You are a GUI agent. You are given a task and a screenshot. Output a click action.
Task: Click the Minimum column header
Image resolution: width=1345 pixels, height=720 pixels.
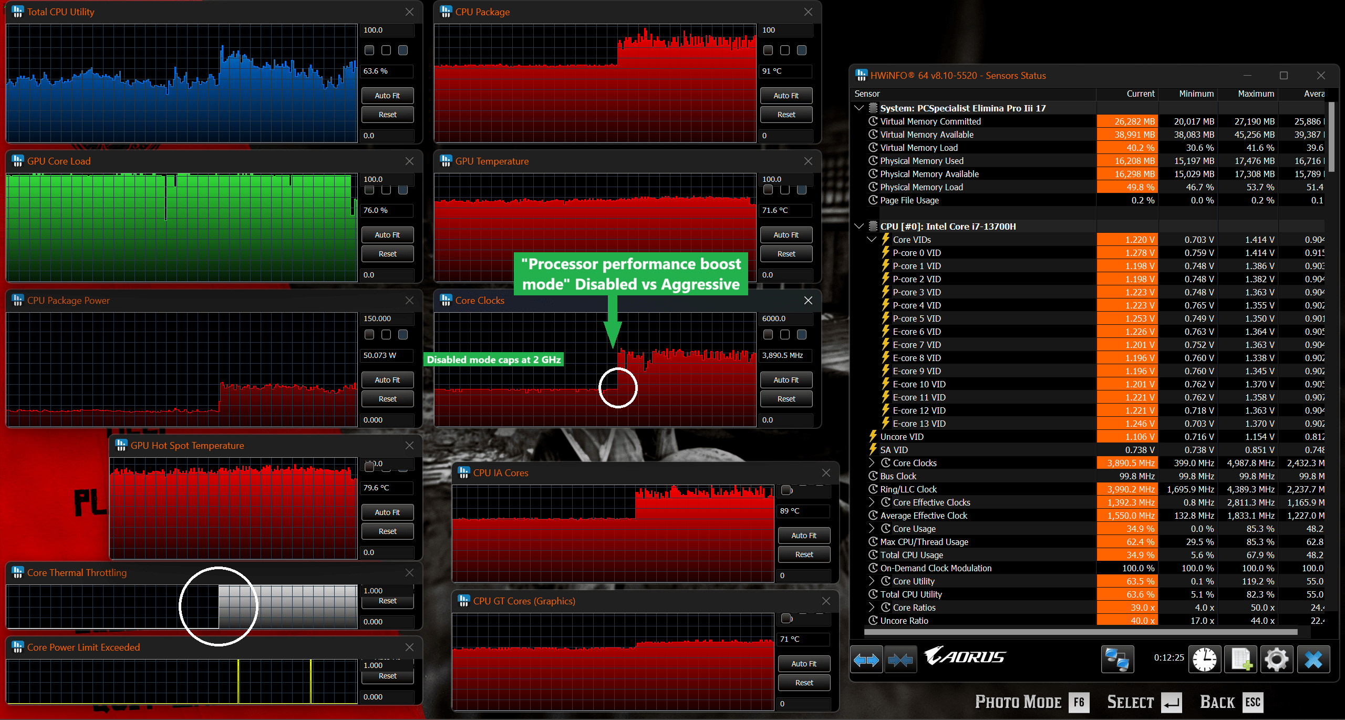tap(1187, 94)
